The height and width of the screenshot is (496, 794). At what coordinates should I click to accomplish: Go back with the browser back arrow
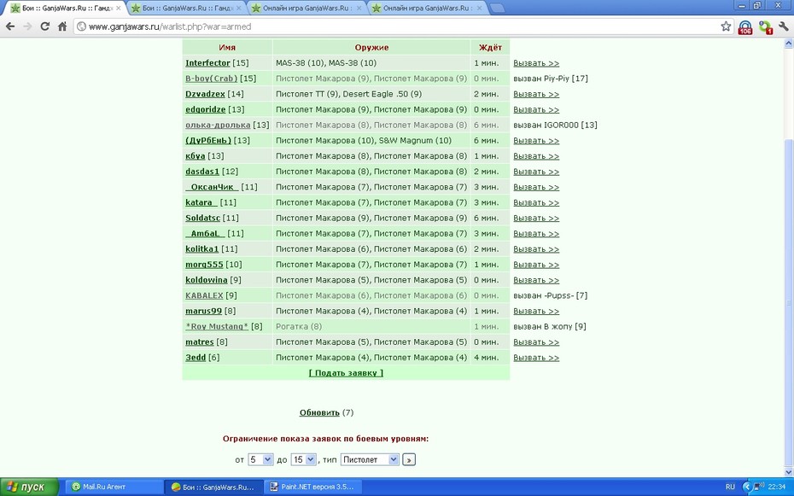point(10,26)
